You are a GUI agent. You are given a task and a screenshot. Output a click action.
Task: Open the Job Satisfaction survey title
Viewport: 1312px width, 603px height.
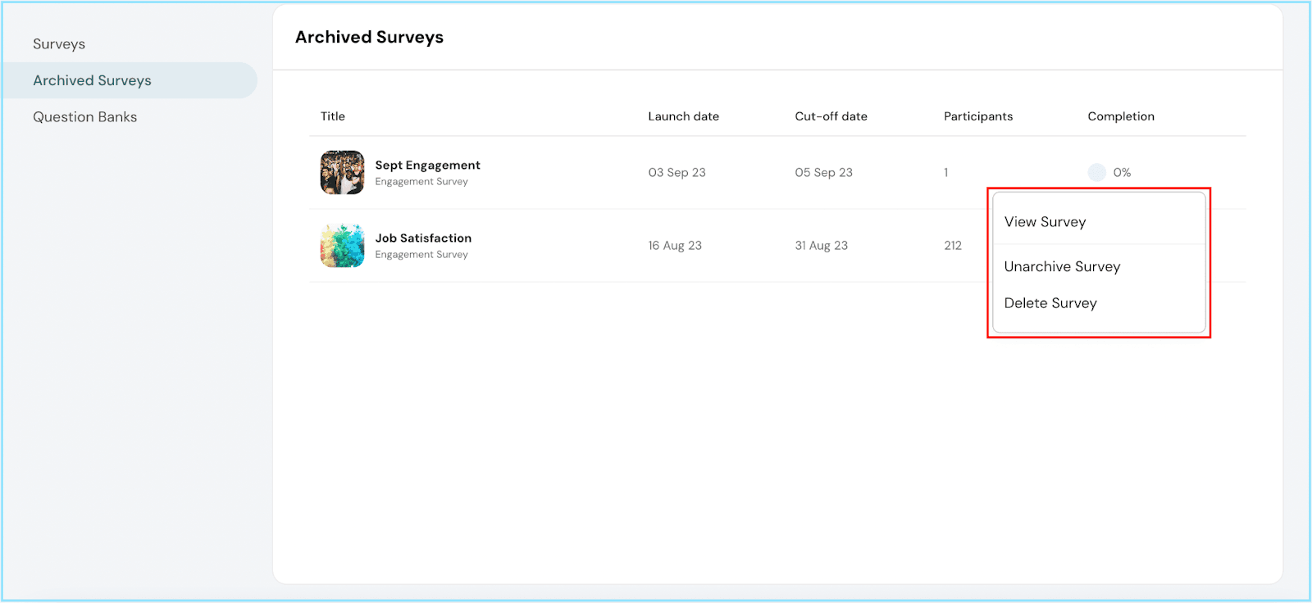click(x=423, y=238)
